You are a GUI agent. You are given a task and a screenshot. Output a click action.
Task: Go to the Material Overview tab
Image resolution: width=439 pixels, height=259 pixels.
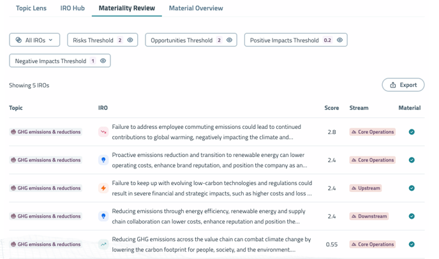196,8
